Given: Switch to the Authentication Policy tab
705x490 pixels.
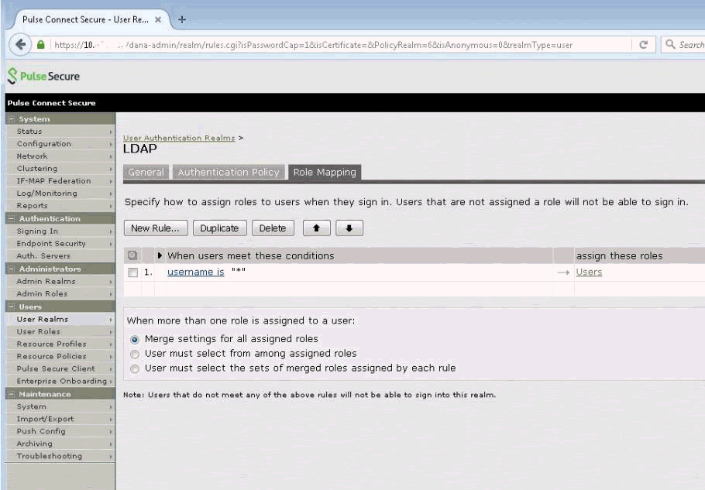Looking at the screenshot, I should pyautogui.click(x=228, y=173).
